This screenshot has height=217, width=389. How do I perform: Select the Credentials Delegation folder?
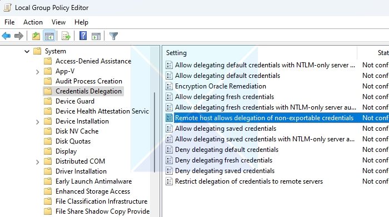coord(88,91)
